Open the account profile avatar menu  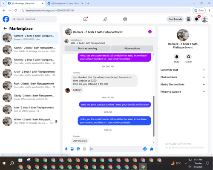coord(204,19)
